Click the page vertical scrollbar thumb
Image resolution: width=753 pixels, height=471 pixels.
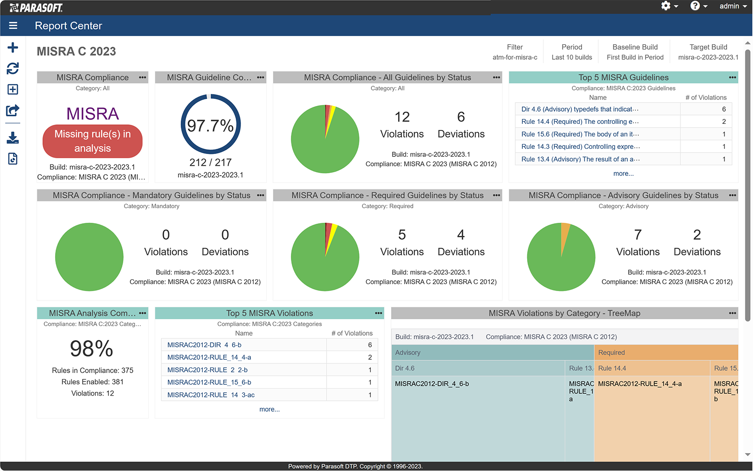[x=747, y=185]
